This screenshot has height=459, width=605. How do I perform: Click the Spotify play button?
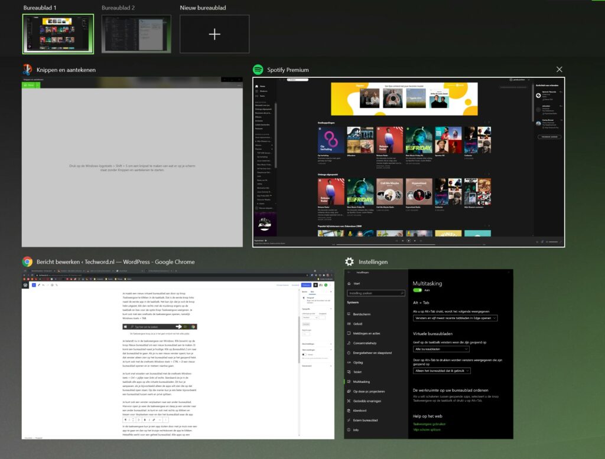[x=409, y=241]
